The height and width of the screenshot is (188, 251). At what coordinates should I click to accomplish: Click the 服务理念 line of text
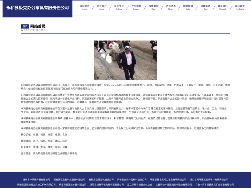point(44,147)
